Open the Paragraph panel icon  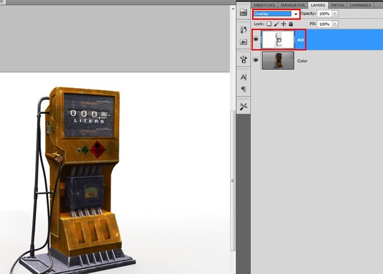[243, 89]
